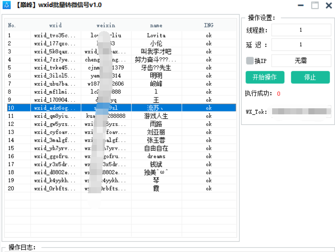
Task: Focus the 线程数 input field
Action: point(301,30)
